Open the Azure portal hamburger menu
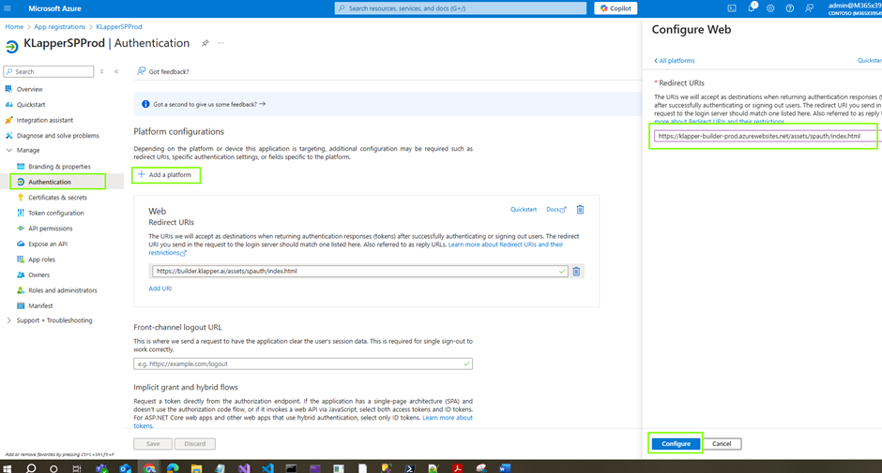This screenshot has width=882, height=473. (8, 8)
